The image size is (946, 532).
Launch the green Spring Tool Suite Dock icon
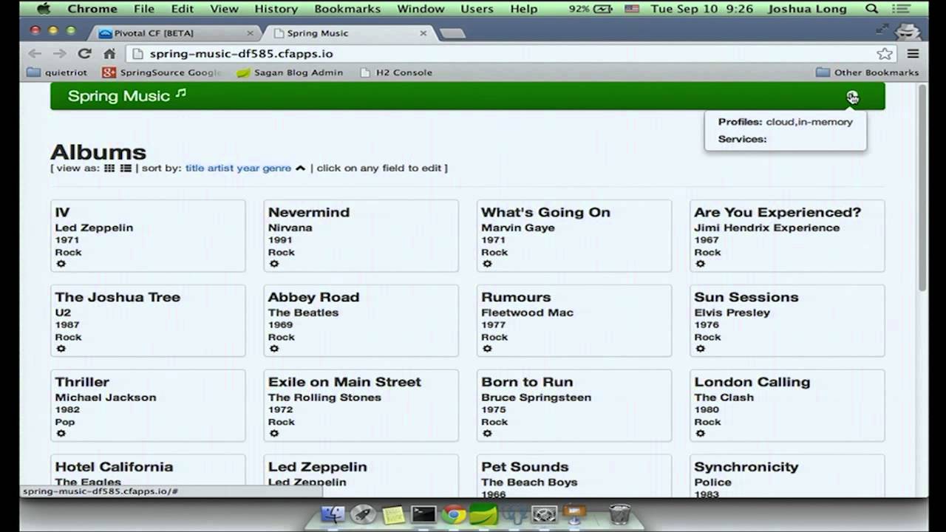(483, 514)
